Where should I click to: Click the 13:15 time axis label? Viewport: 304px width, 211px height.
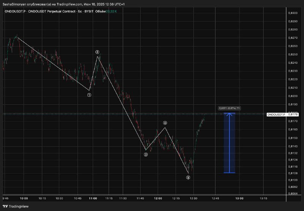[263, 198]
